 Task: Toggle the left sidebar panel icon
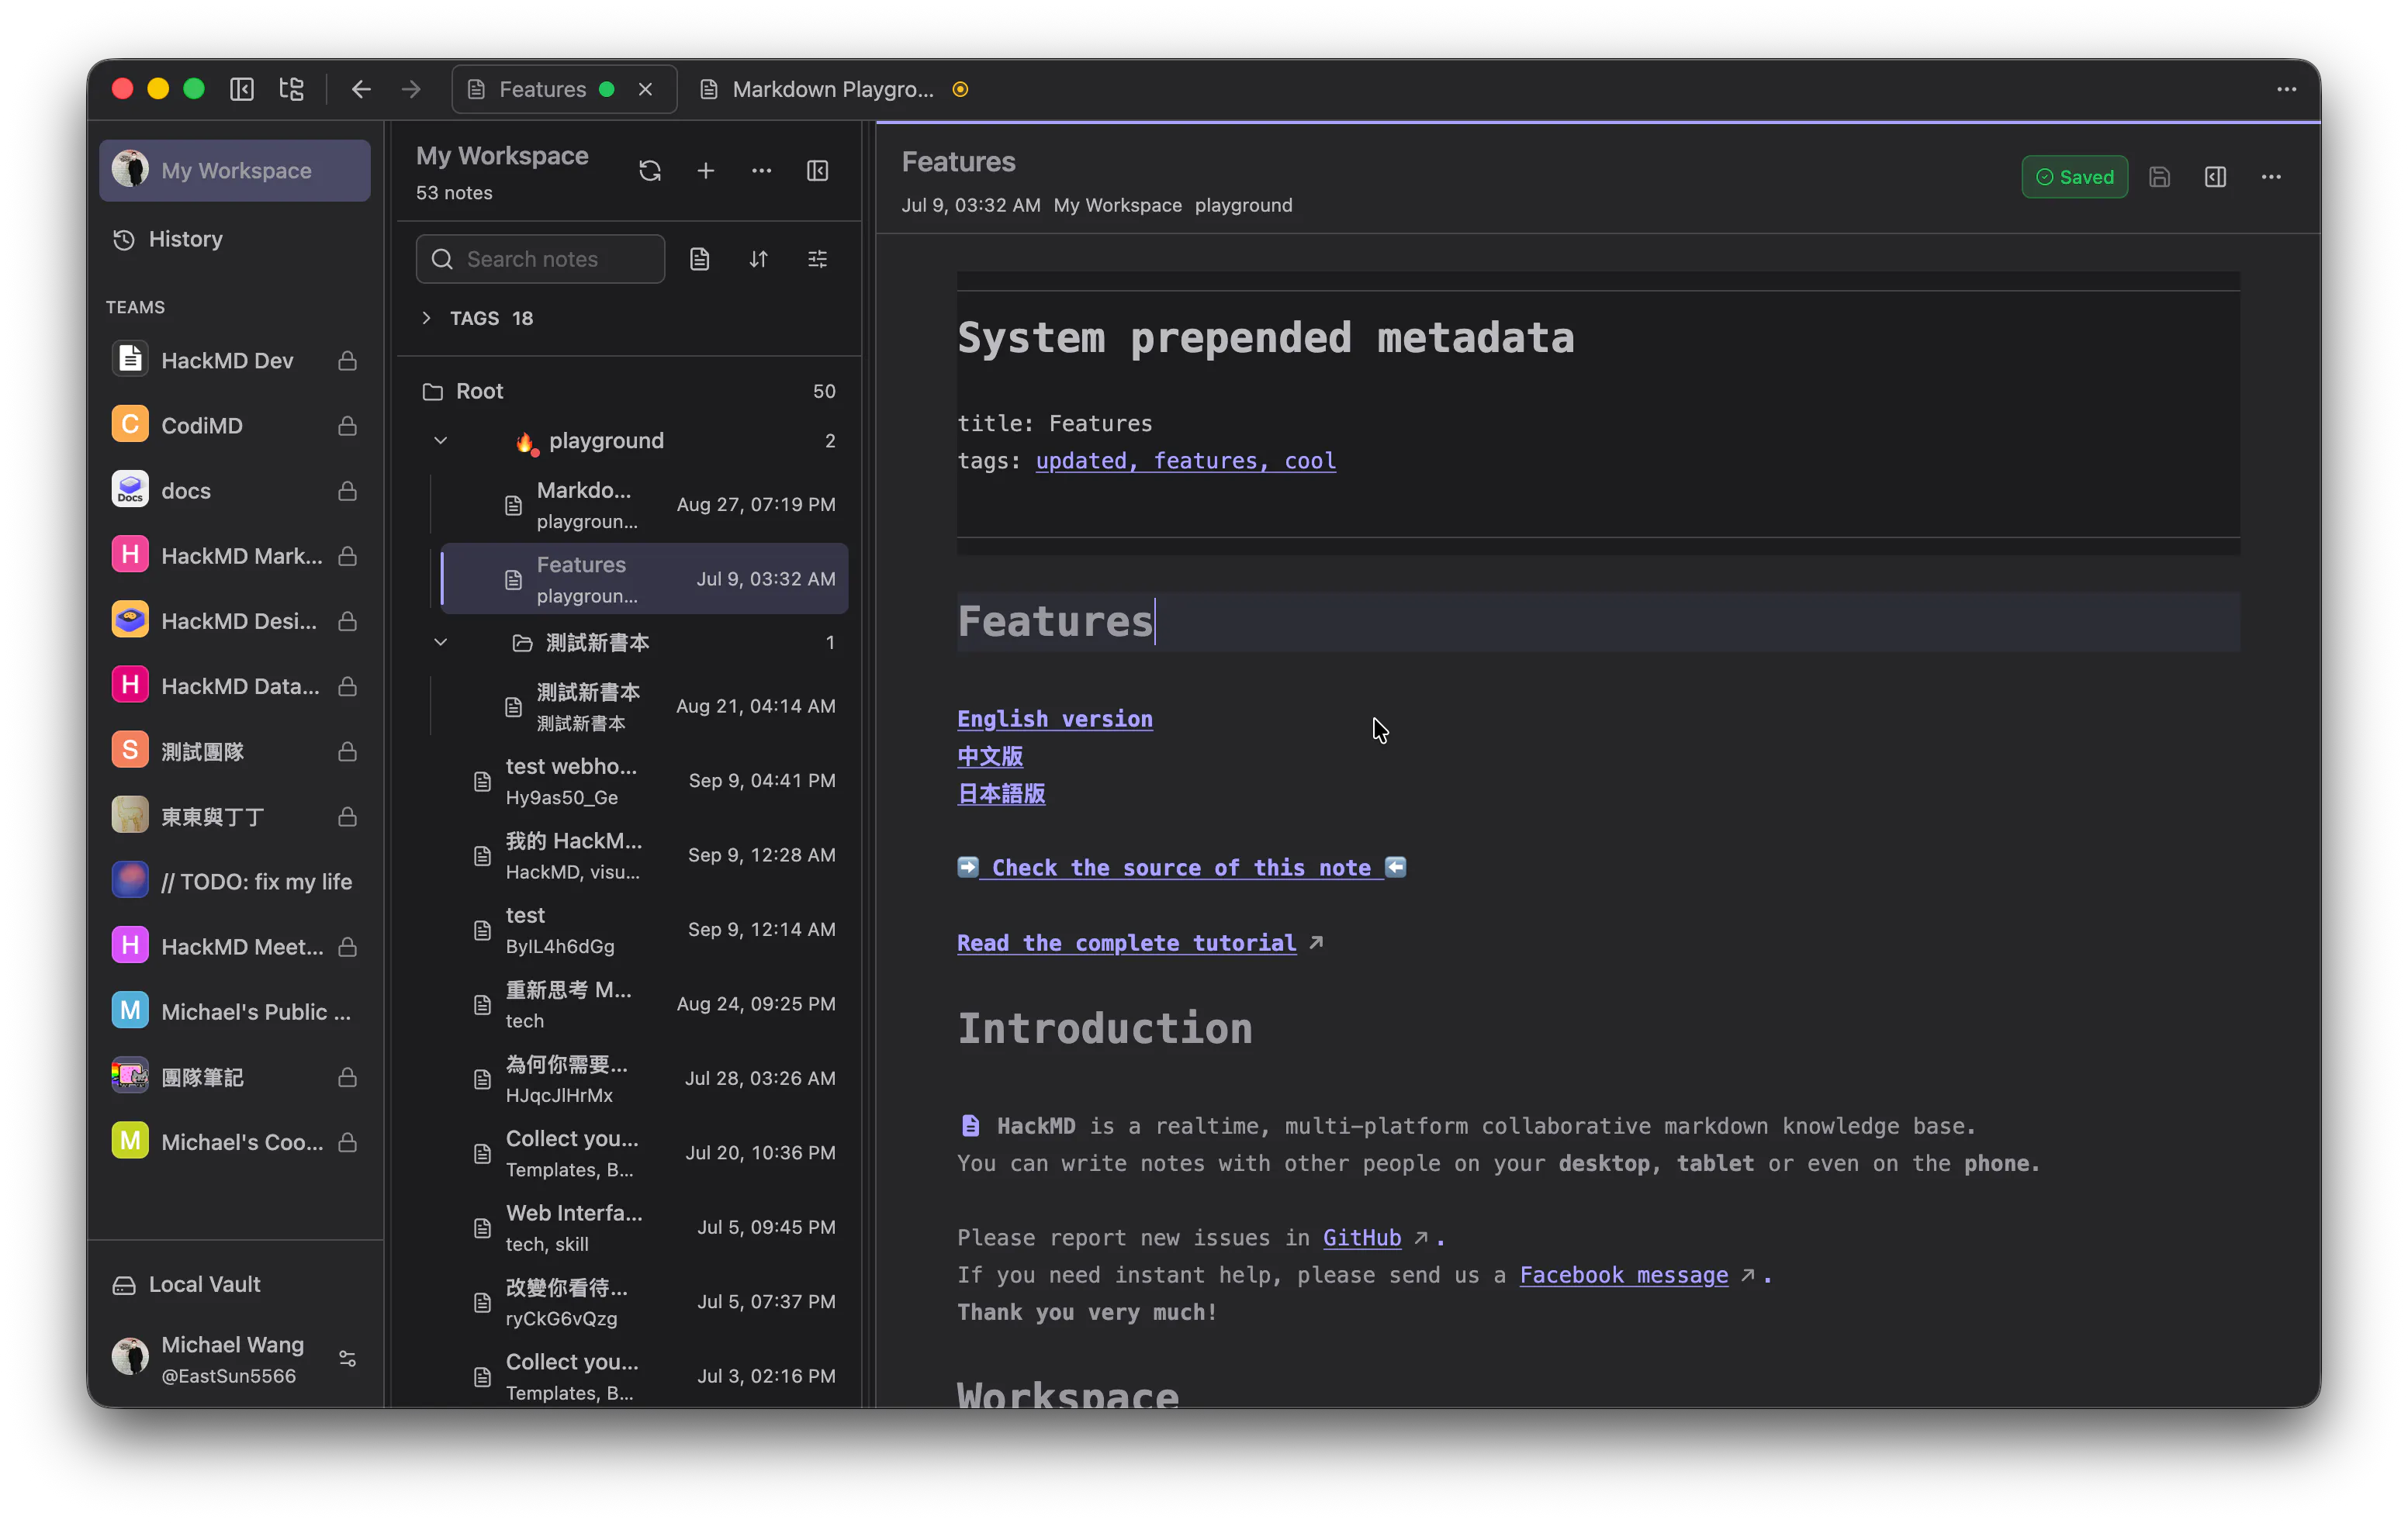(242, 89)
